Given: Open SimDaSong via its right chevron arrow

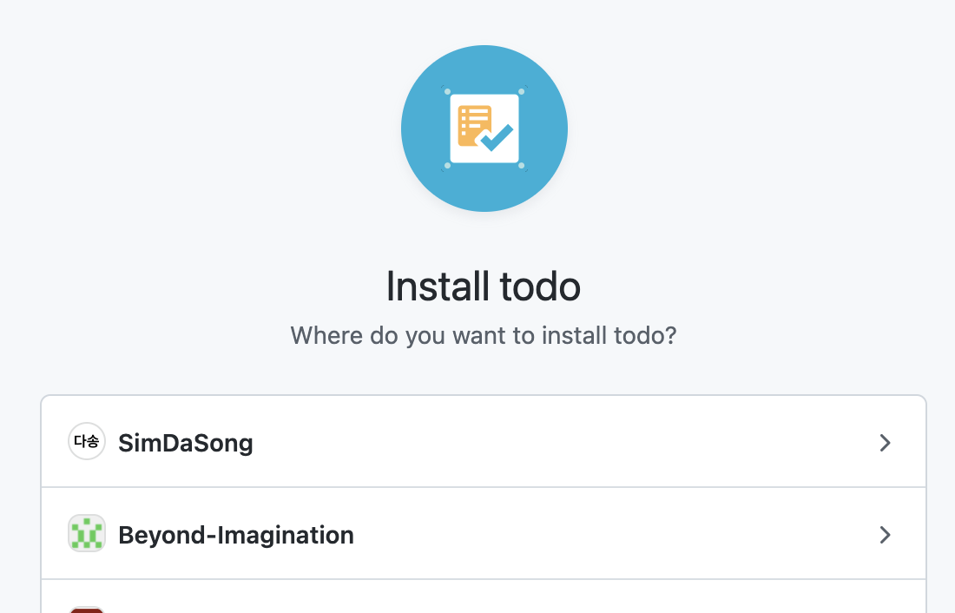Looking at the screenshot, I should pos(886,442).
